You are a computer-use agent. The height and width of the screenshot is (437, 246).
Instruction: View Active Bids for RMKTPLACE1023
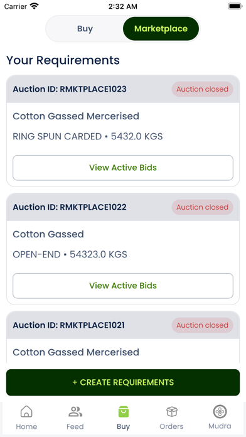tap(123, 168)
